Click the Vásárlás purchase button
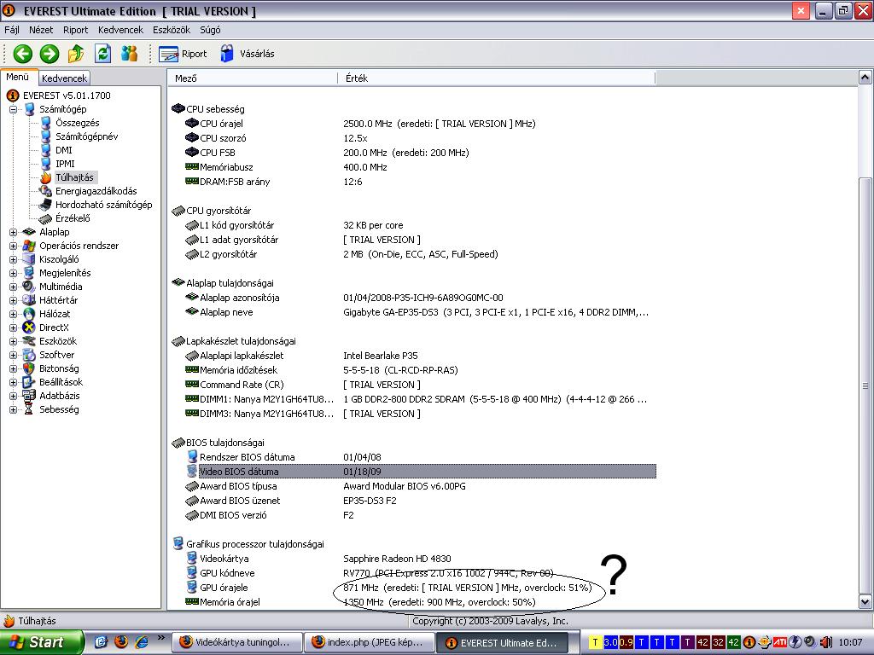The width and height of the screenshot is (874, 655). pyautogui.click(x=247, y=54)
